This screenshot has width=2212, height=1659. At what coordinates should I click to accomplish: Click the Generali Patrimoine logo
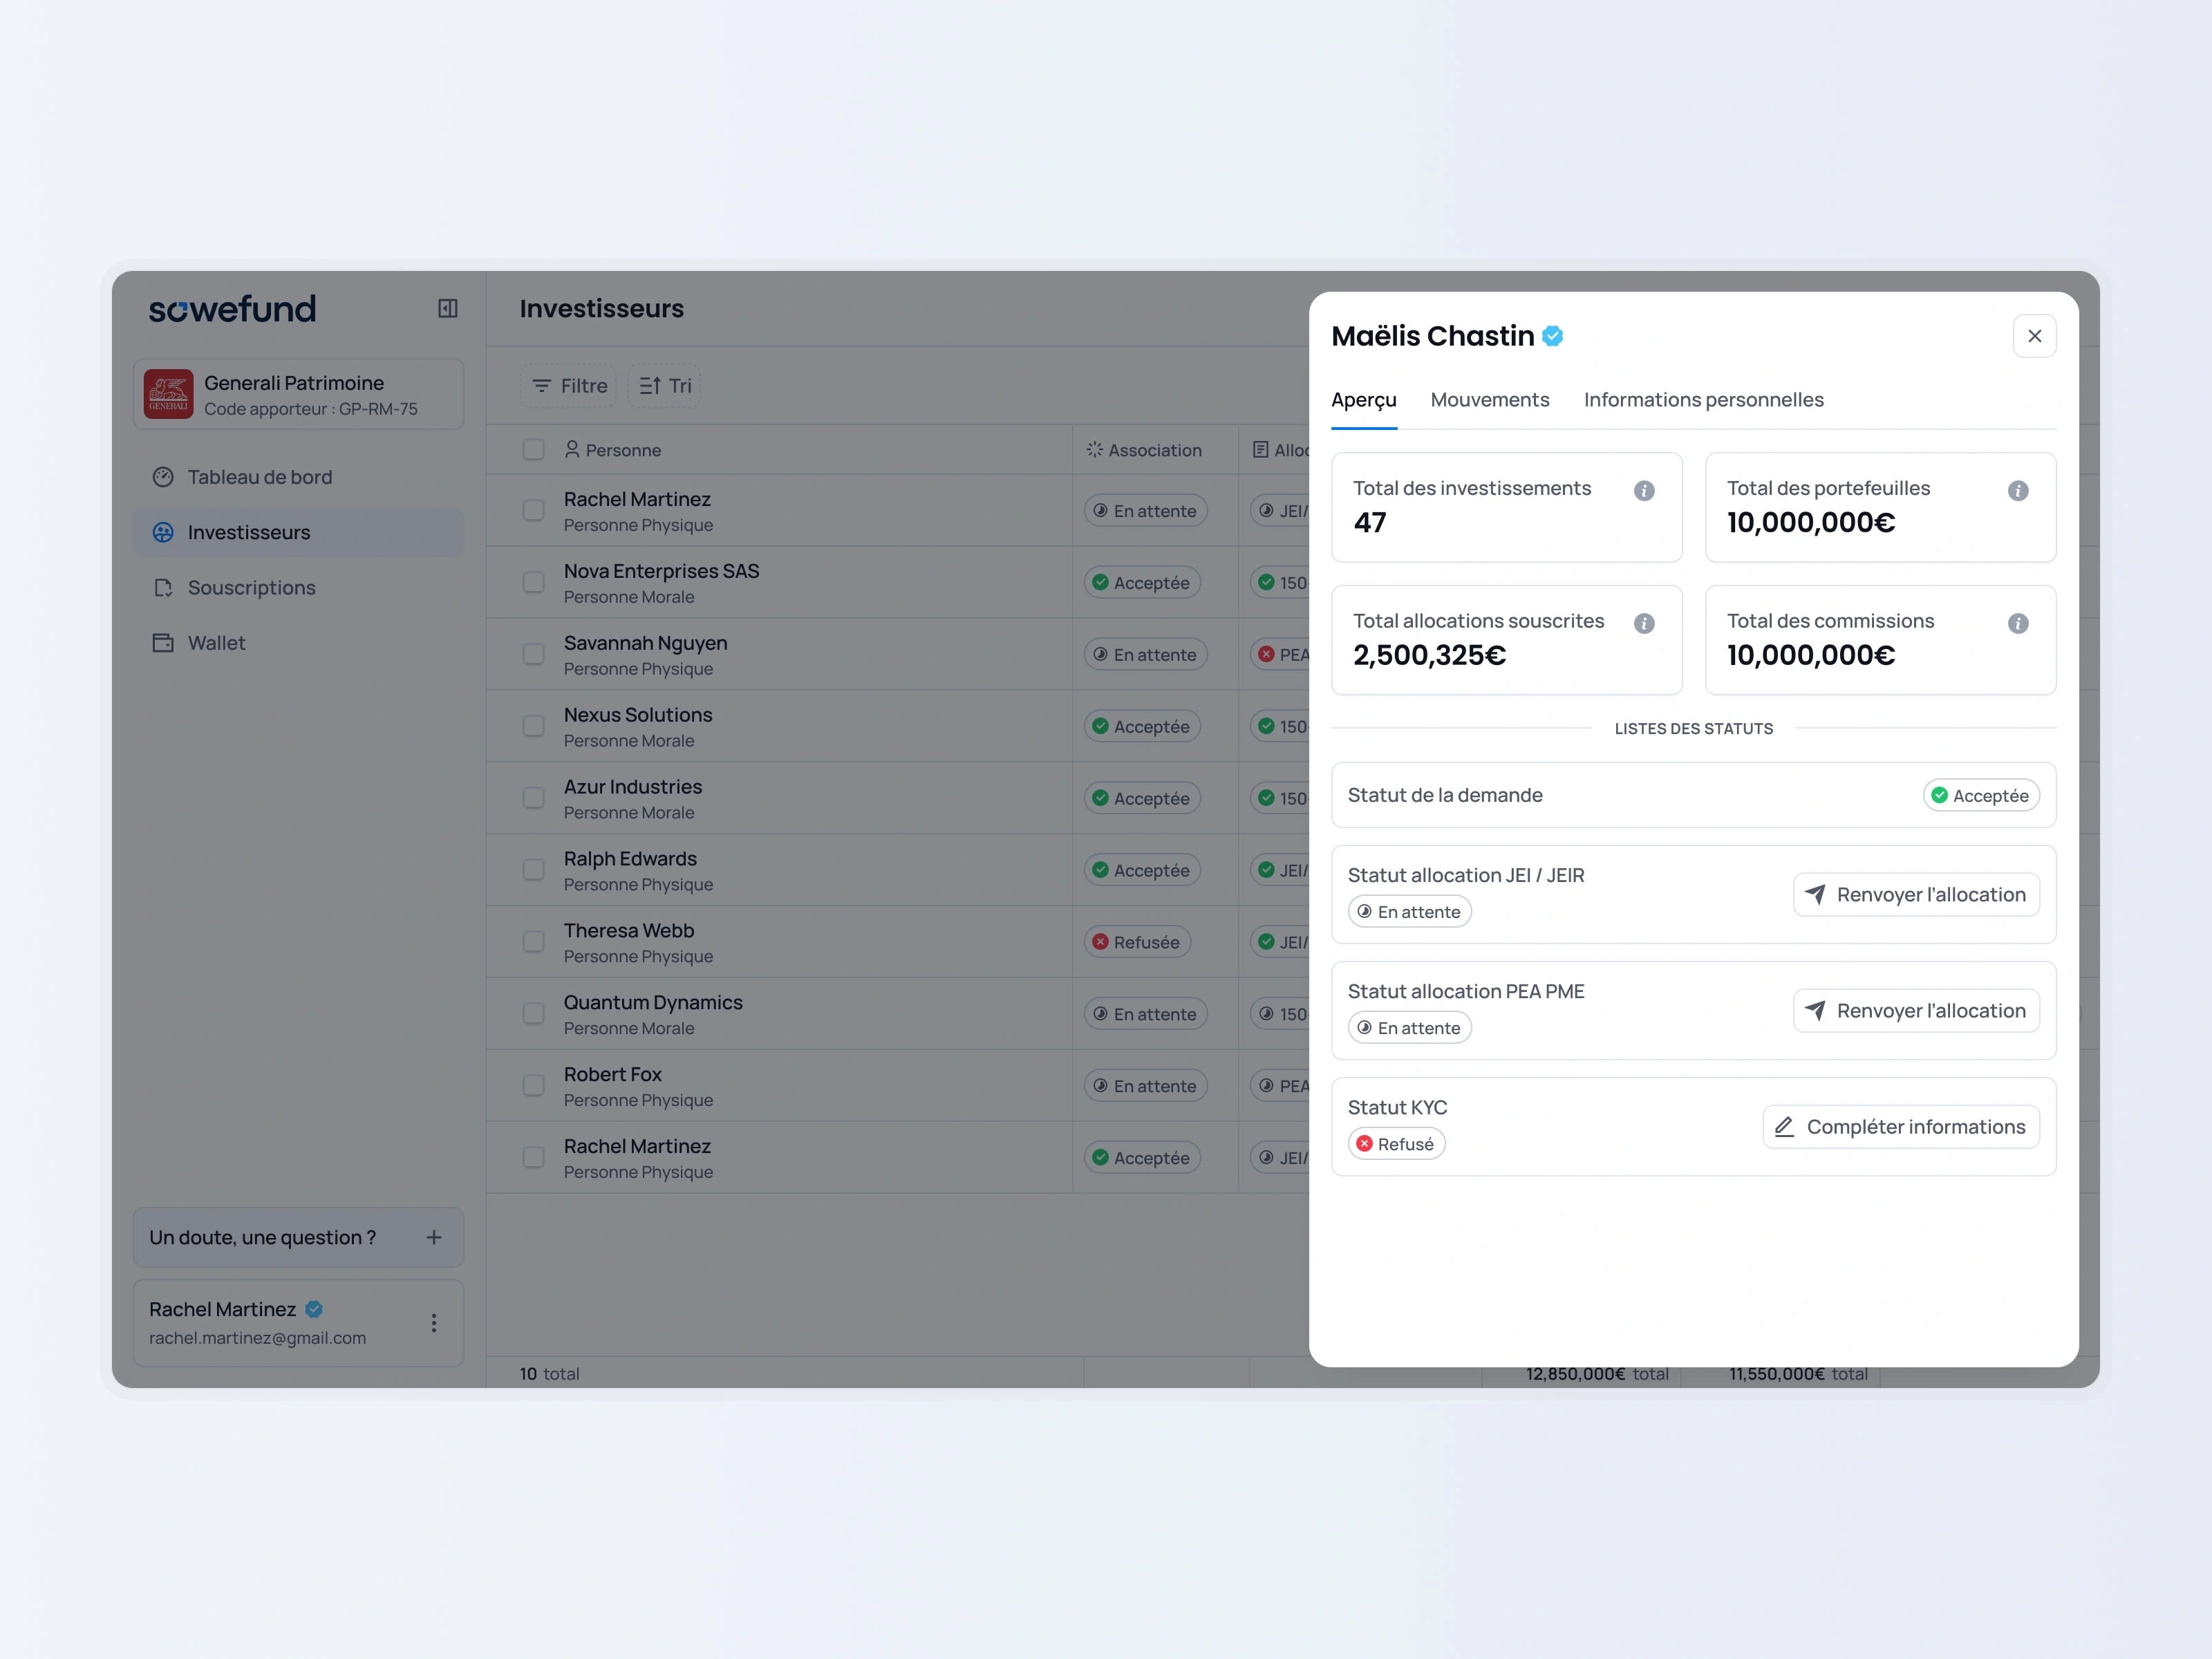coord(168,394)
